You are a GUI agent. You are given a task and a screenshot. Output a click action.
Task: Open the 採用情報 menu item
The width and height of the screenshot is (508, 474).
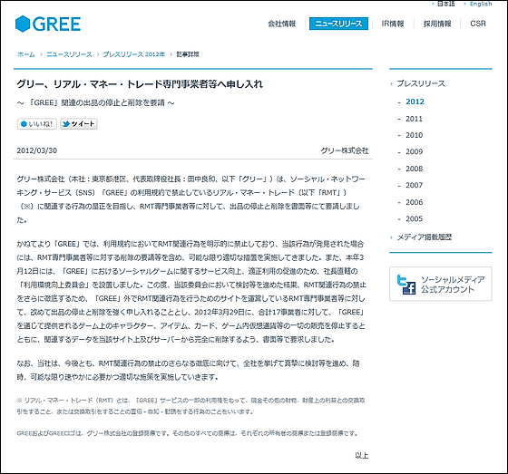437,24
